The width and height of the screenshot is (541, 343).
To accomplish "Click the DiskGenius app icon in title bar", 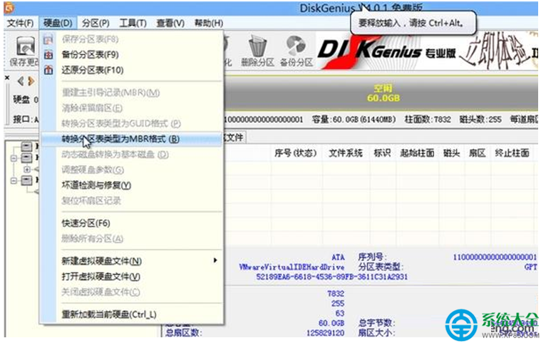I will click(x=9, y=8).
